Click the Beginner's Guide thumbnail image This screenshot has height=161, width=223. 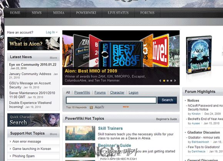80,150
